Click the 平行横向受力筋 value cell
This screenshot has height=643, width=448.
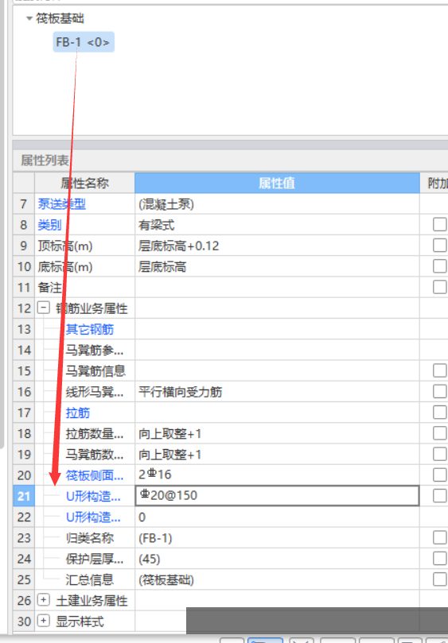(x=277, y=392)
